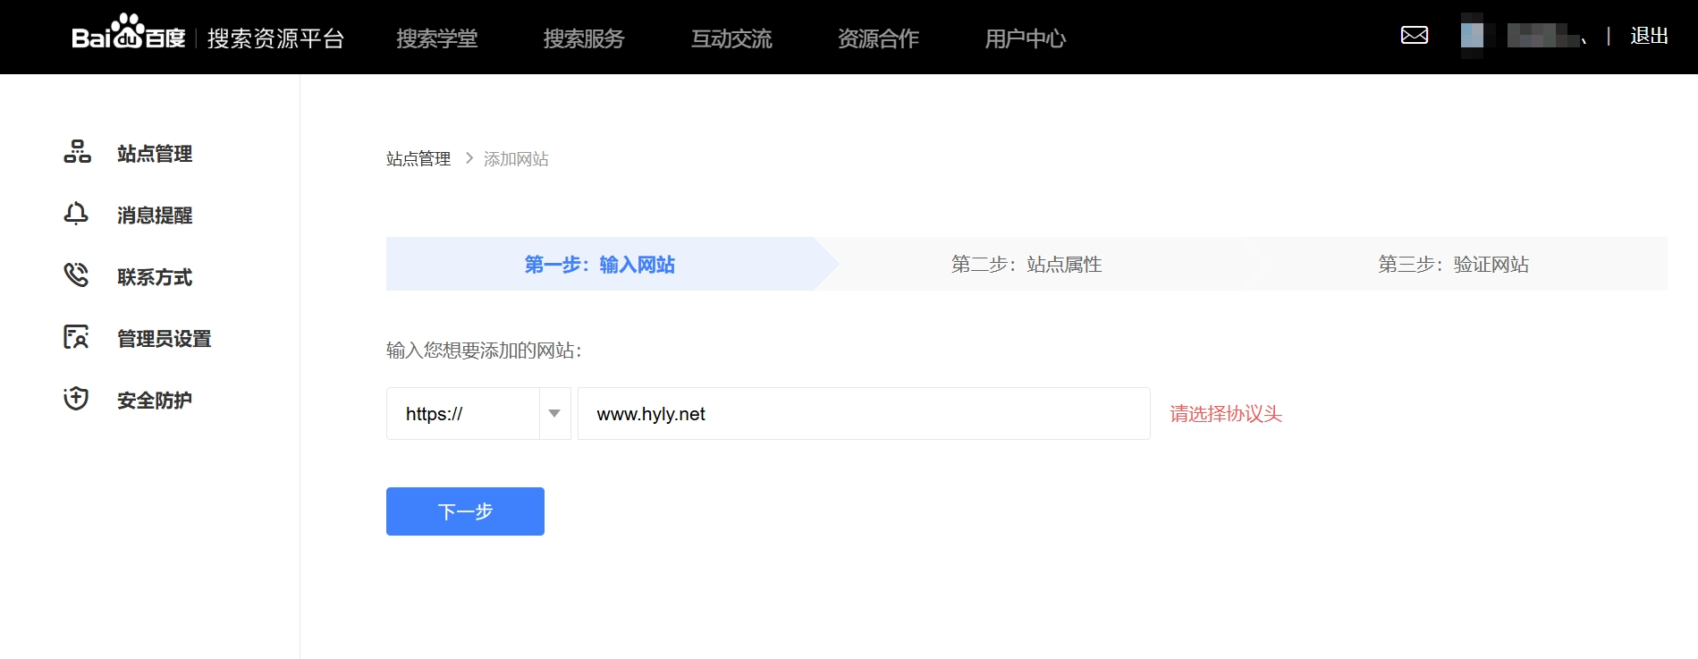Click the 安全防护 shield icon
This screenshot has height=659, width=1698.
(76, 399)
